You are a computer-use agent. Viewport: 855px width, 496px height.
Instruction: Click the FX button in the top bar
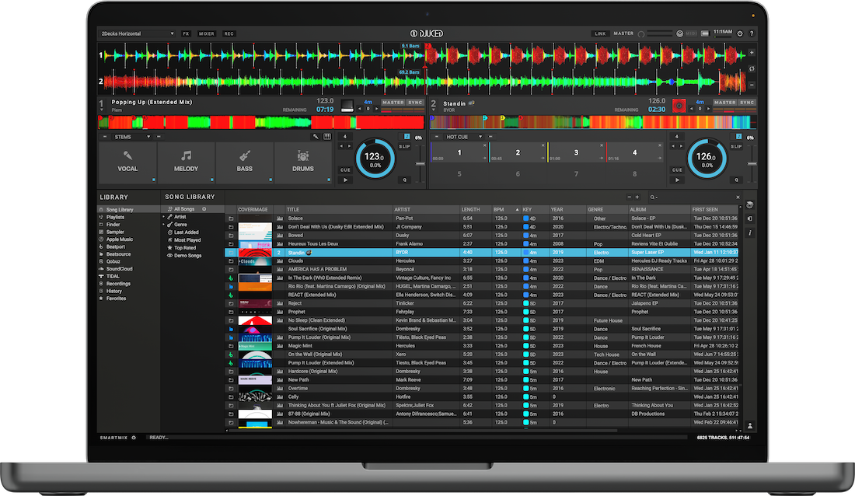point(187,34)
